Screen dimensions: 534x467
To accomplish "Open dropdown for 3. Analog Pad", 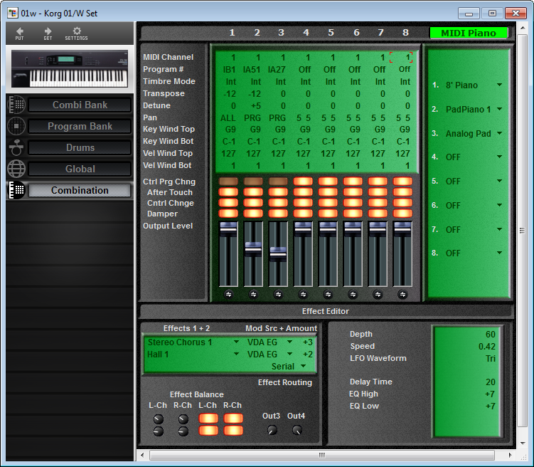I will 499,133.
